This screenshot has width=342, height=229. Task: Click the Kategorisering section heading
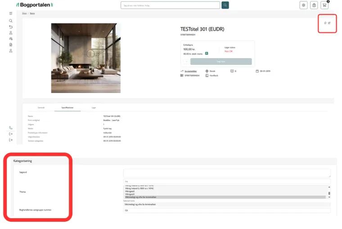point(22,161)
